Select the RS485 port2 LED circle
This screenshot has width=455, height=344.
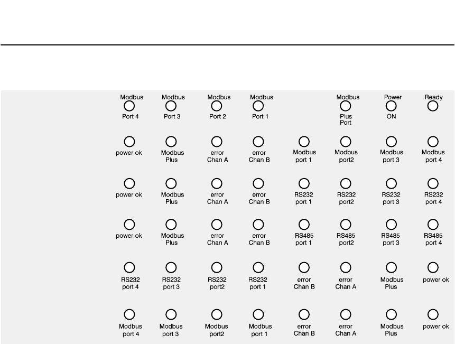point(346,225)
